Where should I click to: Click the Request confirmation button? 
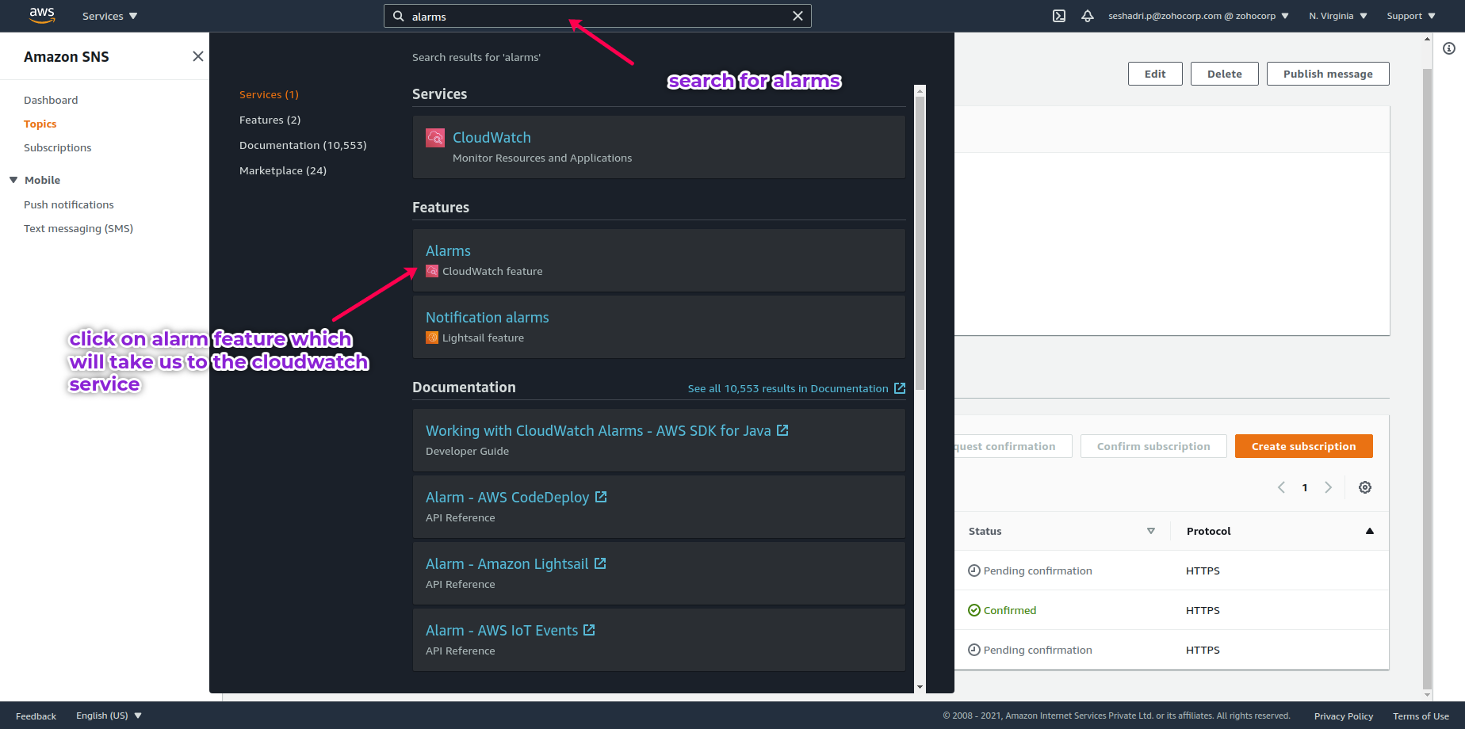click(1013, 446)
